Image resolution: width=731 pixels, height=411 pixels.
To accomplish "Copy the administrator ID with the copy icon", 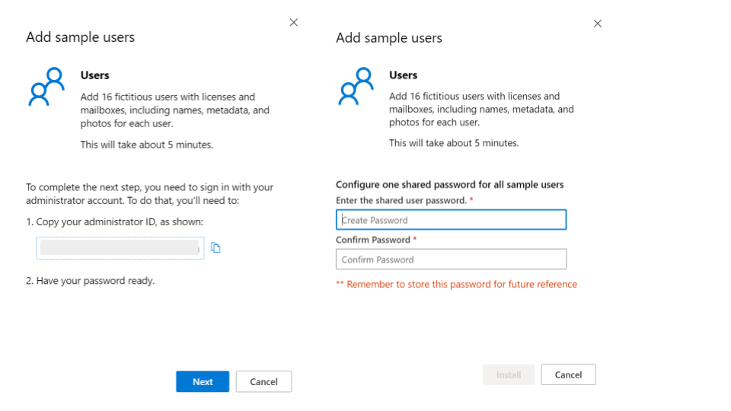I will coord(215,247).
